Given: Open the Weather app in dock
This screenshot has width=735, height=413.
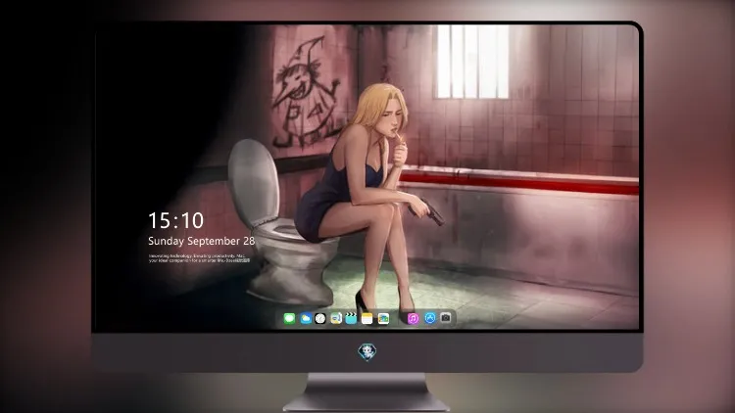Looking at the screenshot, I should click(x=305, y=318).
